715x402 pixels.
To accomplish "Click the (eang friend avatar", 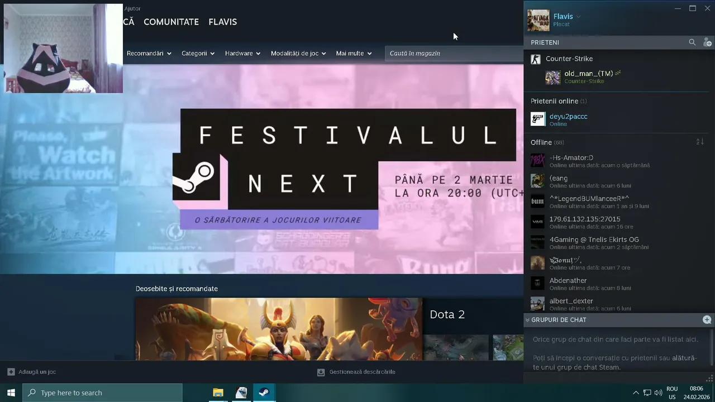I will point(537,181).
